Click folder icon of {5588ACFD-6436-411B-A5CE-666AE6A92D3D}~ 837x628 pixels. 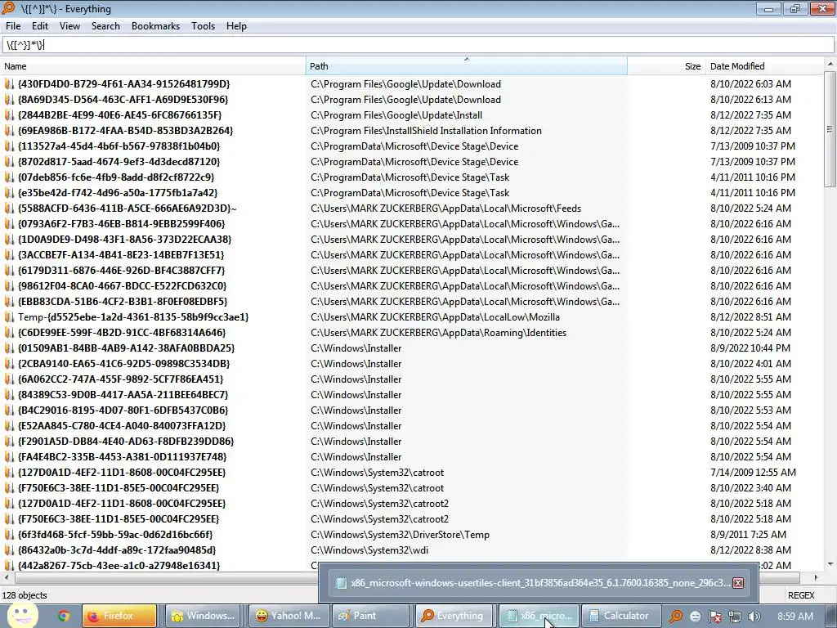[x=8, y=209]
